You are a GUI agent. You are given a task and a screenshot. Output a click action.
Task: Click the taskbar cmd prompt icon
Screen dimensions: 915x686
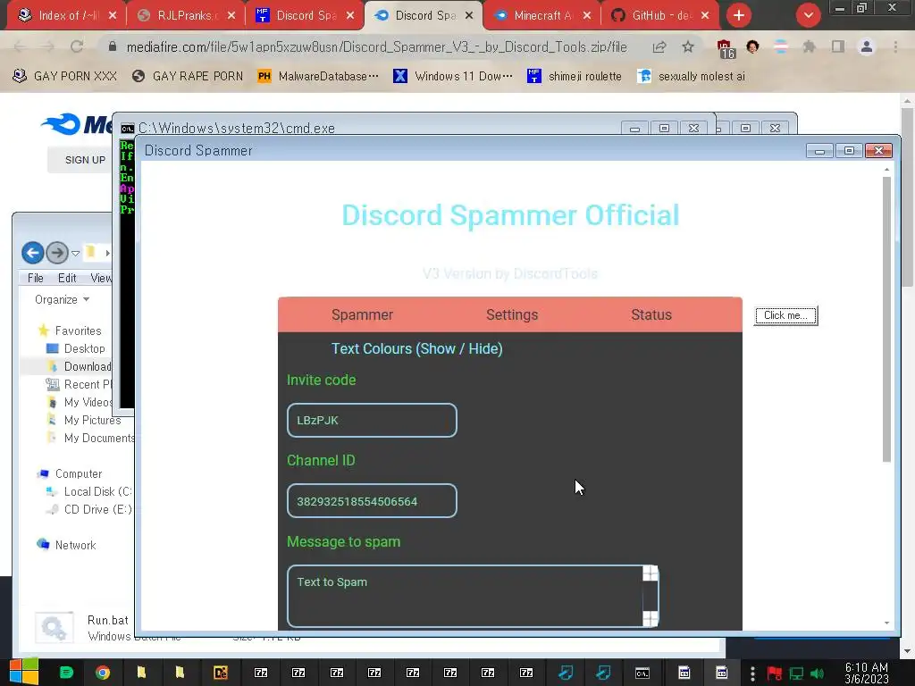(x=642, y=673)
